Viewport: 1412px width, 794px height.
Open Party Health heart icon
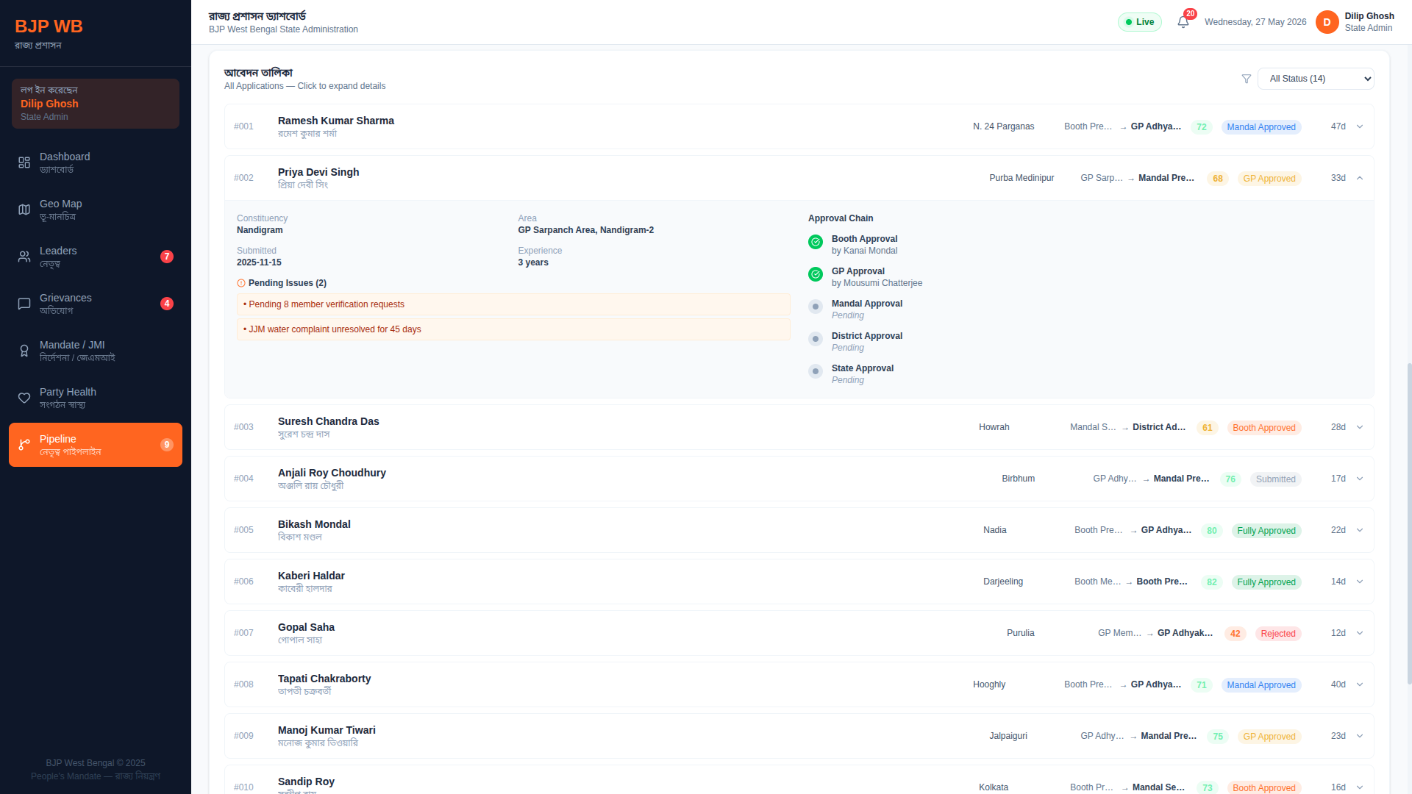24,398
